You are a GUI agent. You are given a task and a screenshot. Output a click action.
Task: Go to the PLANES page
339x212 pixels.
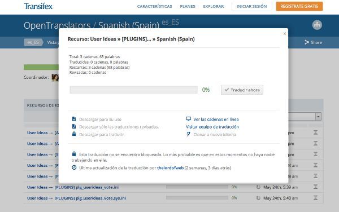[x=188, y=6]
